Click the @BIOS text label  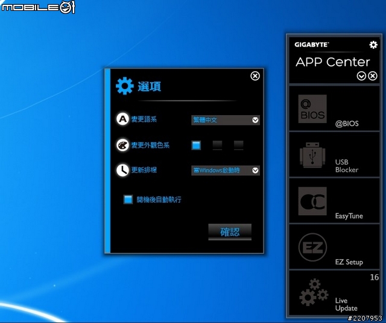(347, 124)
